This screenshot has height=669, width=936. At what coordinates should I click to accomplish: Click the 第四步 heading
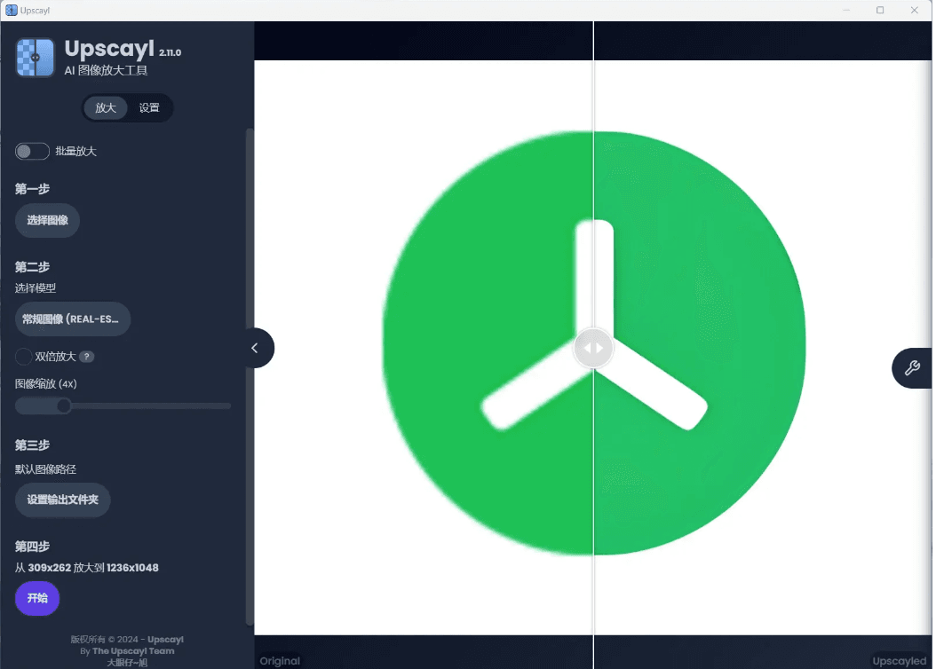pyautogui.click(x=32, y=547)
